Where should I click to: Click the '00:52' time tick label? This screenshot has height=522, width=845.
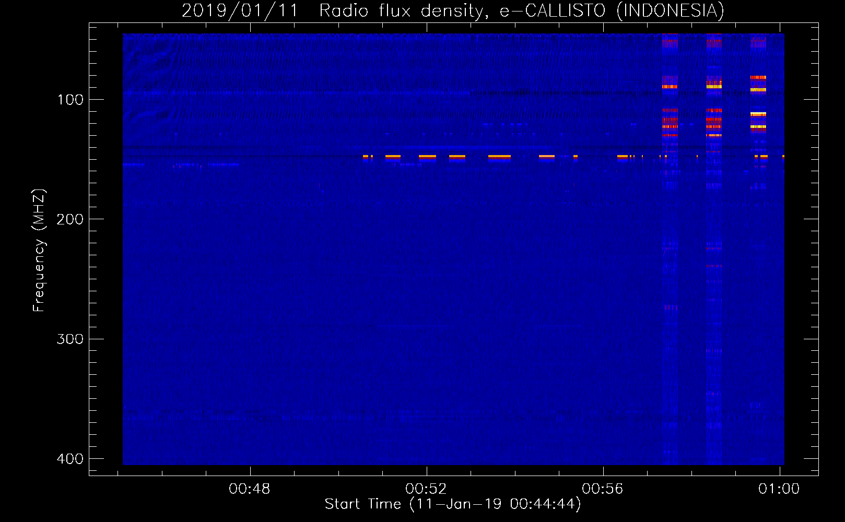pyautogui.click(x=426, y=489)
